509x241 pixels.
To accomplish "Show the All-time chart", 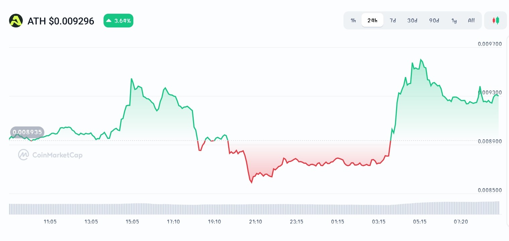I will (471, 20).
